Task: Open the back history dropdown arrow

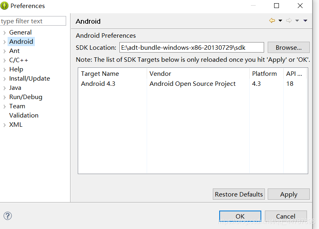Action: click(x=280, y=20)
